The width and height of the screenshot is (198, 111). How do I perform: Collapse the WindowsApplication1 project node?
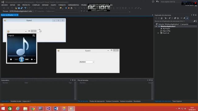156,27
